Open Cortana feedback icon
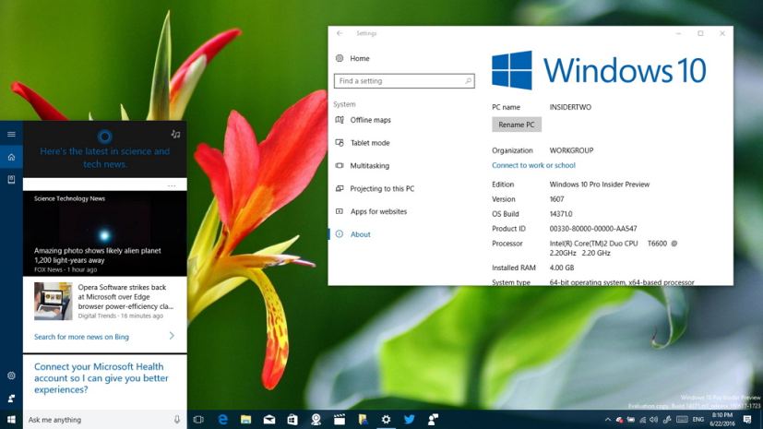 point(11,399)
